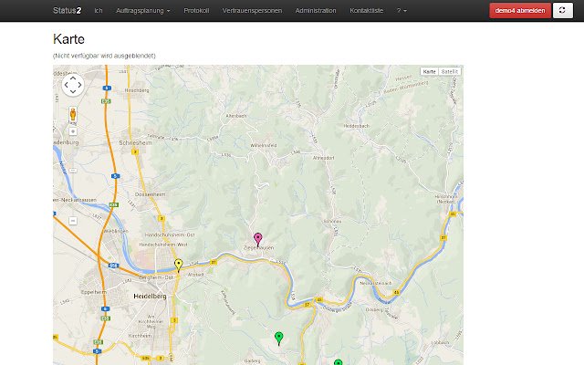This screenshot has height=365, width=584.
Task: Click the Status2 brand link
Action: click(x=67, y=10)
